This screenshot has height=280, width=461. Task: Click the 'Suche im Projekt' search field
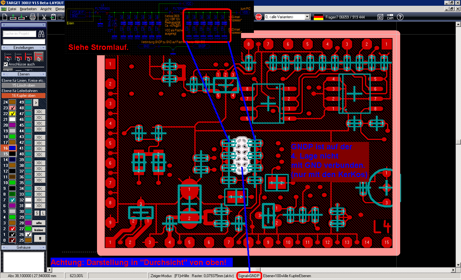(x=20, y=34)
